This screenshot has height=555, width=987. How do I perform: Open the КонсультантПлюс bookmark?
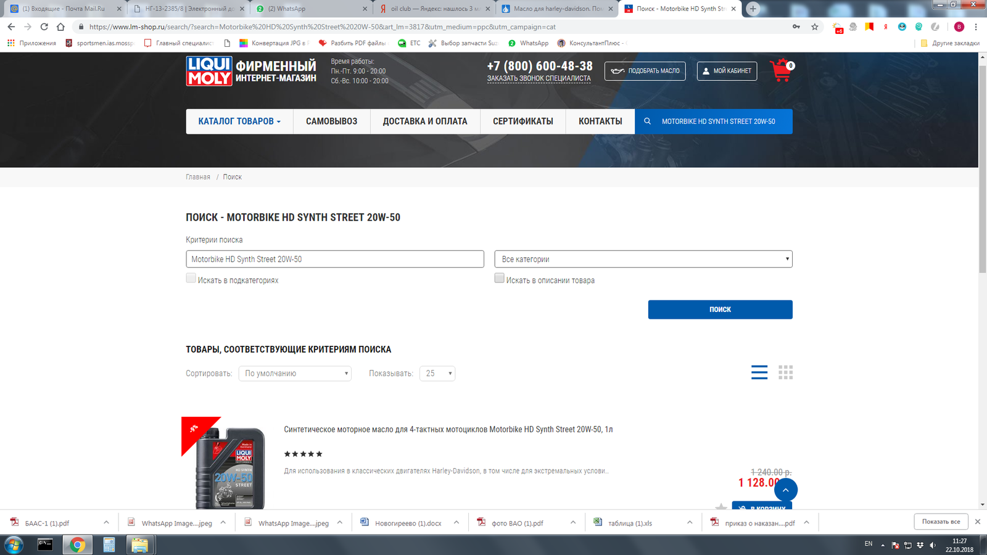point(591,43)
